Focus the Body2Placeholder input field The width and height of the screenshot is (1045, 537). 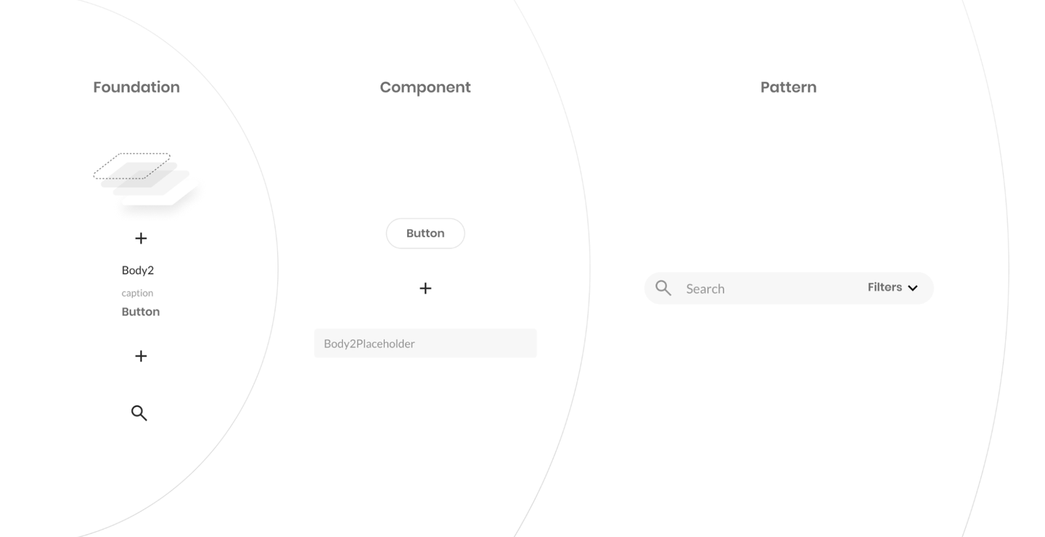425,343
